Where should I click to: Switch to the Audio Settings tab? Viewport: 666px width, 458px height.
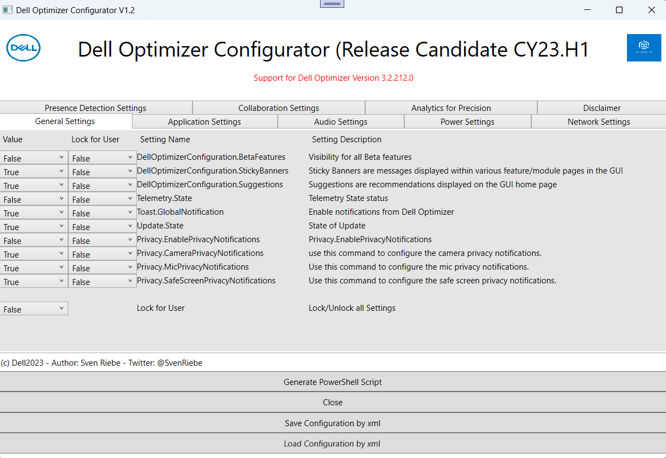pyautogui.click(x=340, y=121)
